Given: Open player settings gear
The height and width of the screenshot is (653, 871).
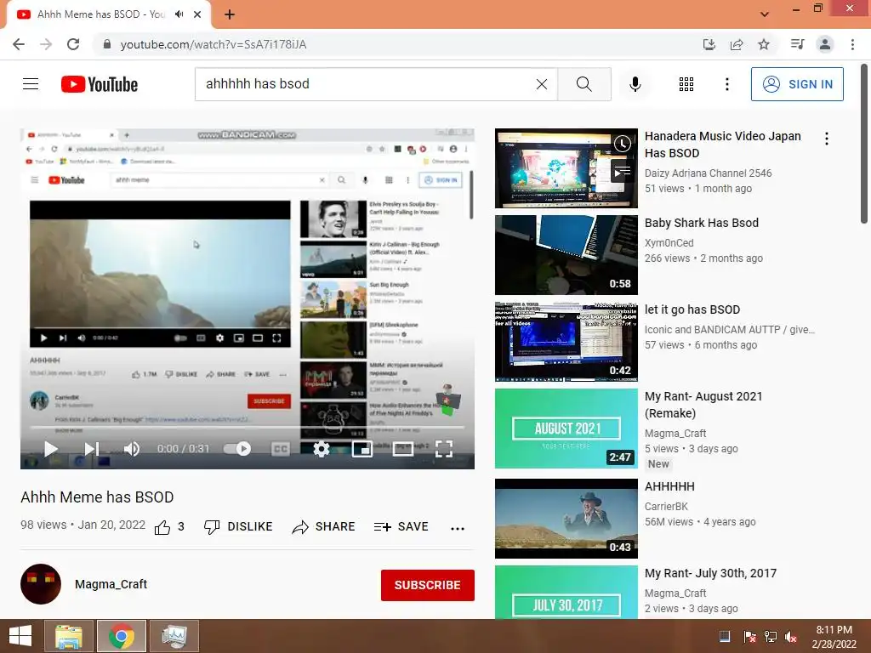Looking at the screenshot, I should point(321,449).
